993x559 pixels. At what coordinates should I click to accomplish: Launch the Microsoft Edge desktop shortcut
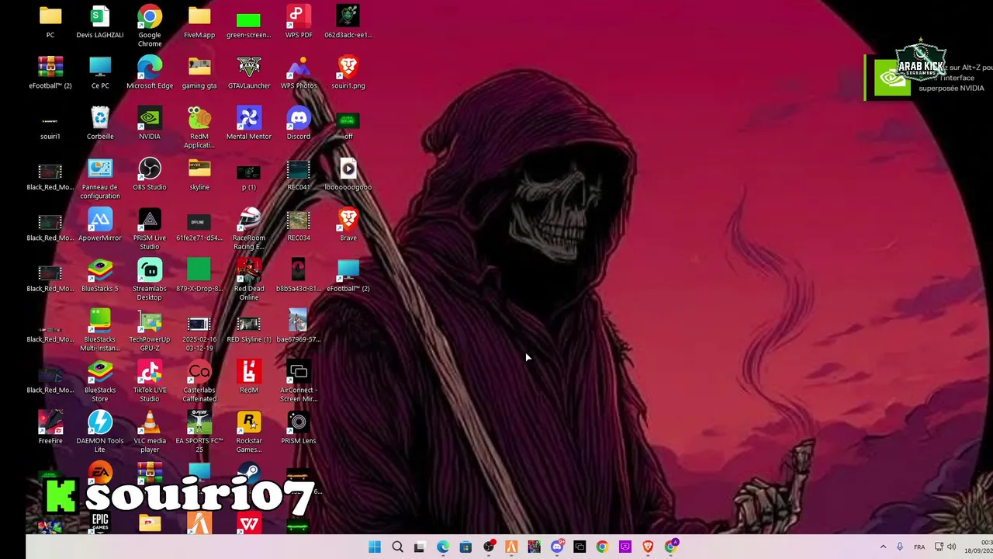[150, 73]
